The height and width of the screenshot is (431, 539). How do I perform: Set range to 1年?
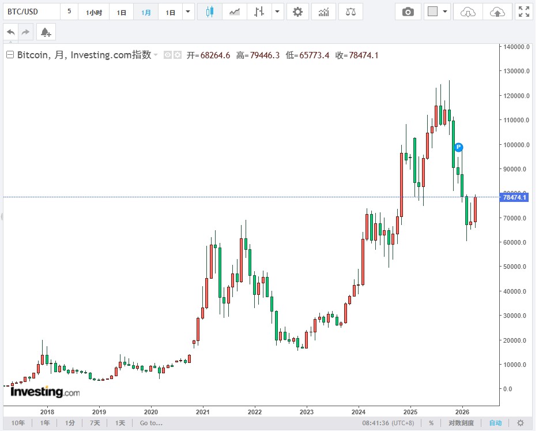(45, 423)
